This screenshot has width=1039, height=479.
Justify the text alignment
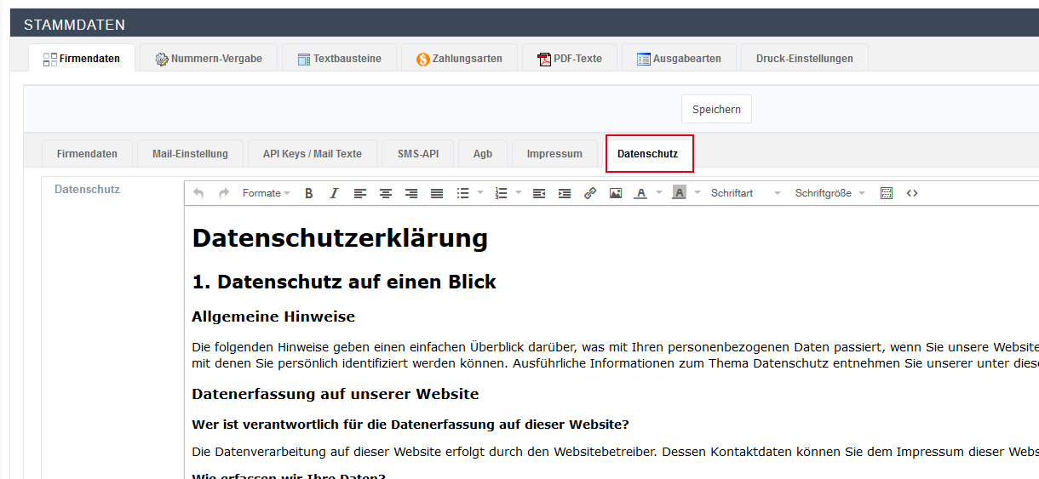click(437, 193)
